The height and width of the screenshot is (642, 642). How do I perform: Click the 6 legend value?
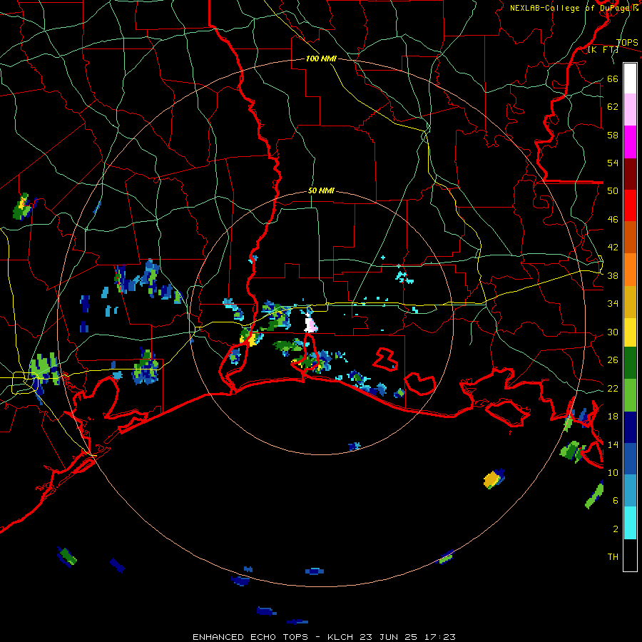pos(616,500)
